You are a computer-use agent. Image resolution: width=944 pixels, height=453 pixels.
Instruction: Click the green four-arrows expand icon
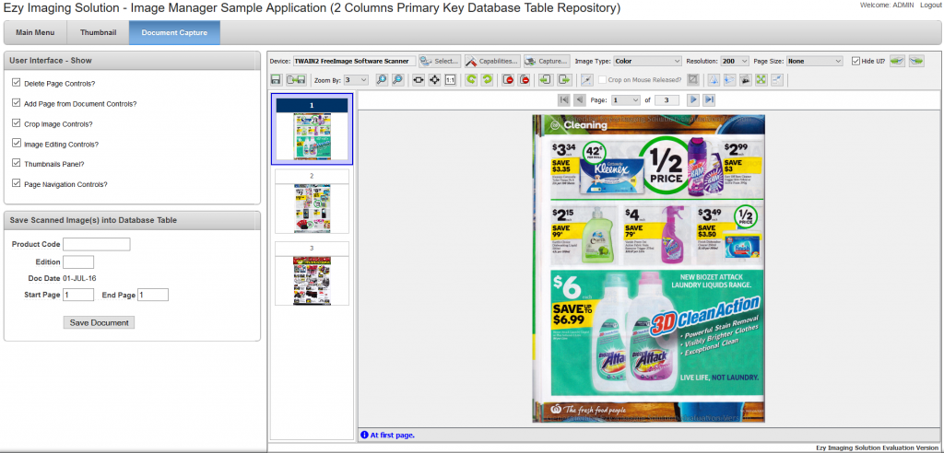(761, 79)
